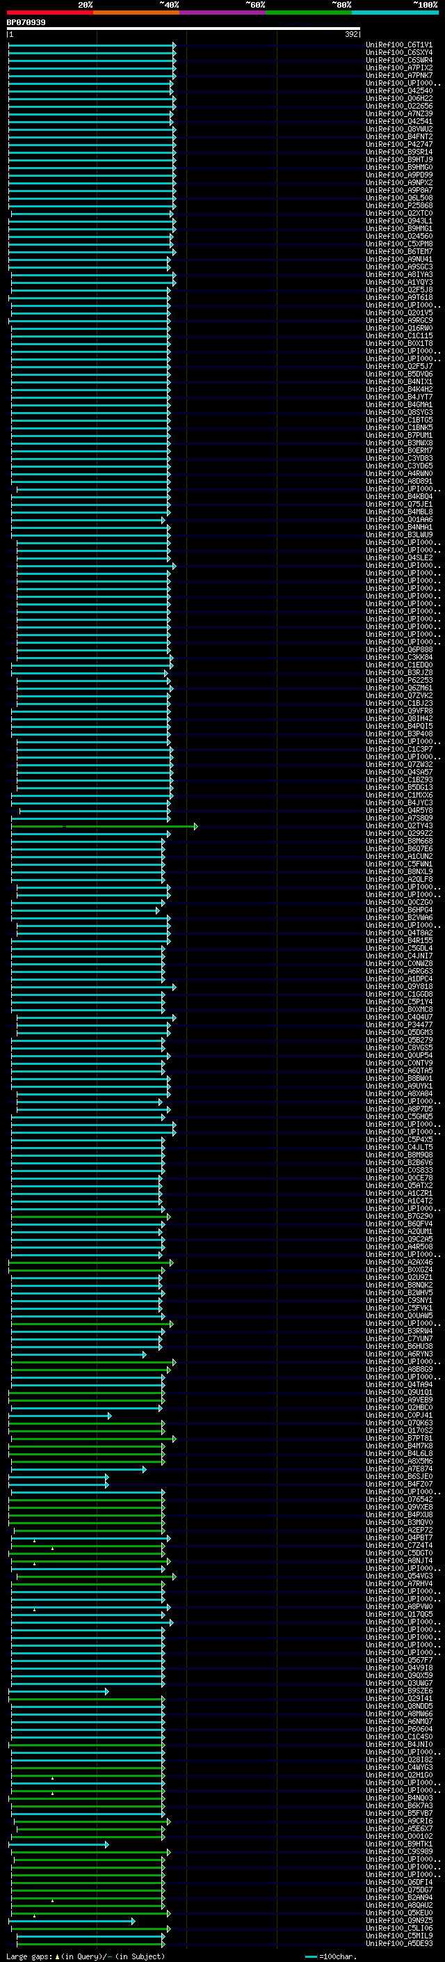The width and height of the screenshot is (445, 1962).
Task: Select label UniRef100_Q2F5J8
Action: (x=399, y=290)
